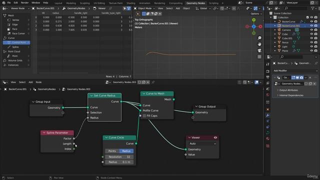
Task: Click the red X axis gizmo
Action: tap(260, 26)
